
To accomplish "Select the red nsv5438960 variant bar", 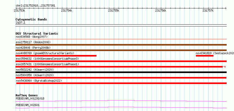I will (121, 83).
